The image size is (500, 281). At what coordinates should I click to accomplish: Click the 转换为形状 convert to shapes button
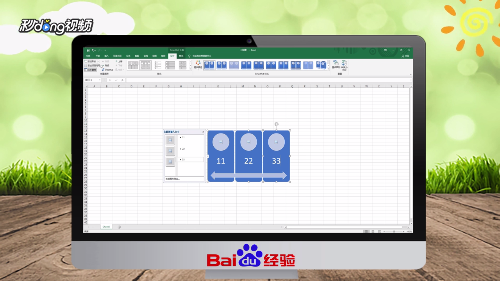pos(344,66)
